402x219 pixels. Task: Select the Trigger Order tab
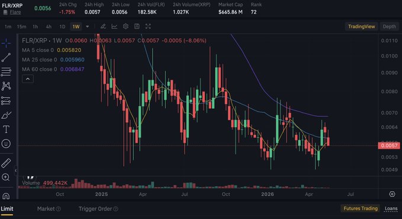click(95, 209)
